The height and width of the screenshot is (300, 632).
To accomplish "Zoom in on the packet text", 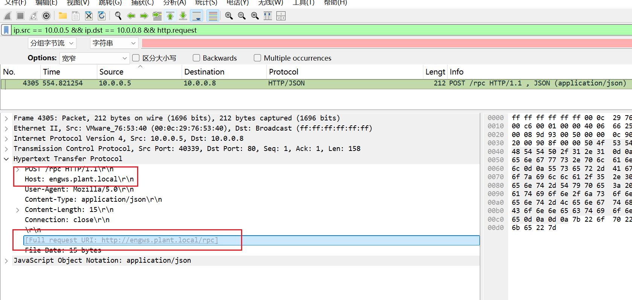I will [x=229, y=16].
